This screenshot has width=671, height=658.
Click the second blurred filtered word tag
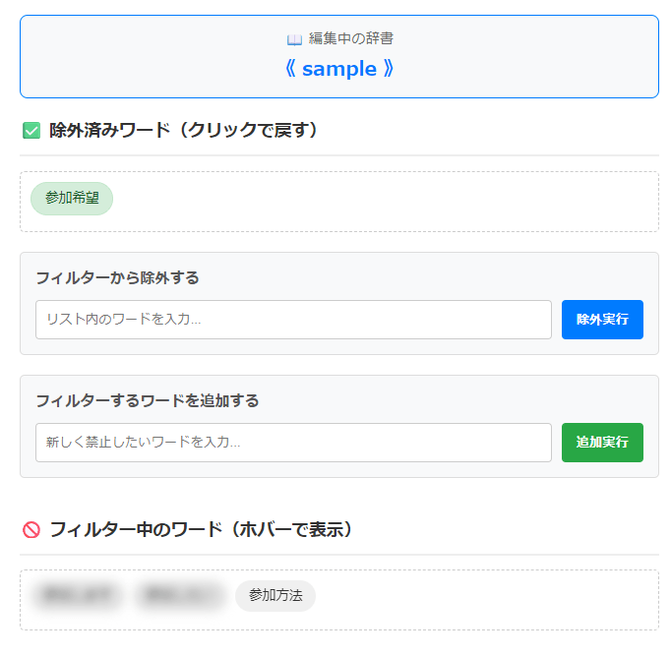pos(180,595)
